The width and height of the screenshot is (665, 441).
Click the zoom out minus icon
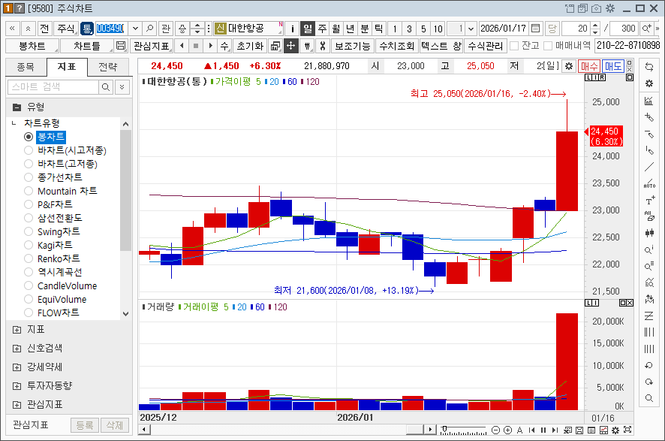point(495,430)
